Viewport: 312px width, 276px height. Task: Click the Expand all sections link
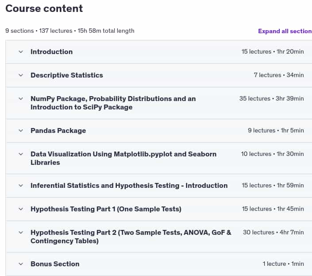point(285,31)
